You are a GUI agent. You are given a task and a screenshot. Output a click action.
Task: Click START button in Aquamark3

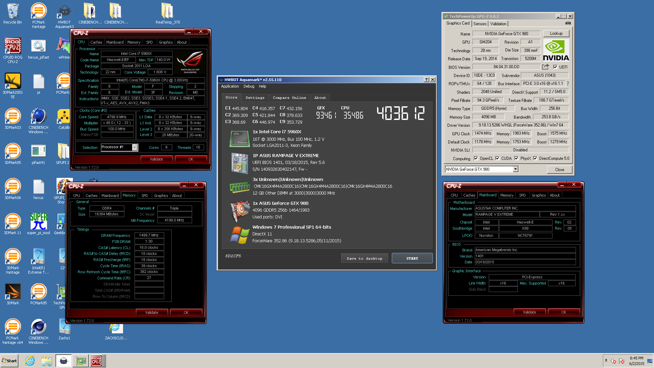pyautogui.click(x=412, y=258)
